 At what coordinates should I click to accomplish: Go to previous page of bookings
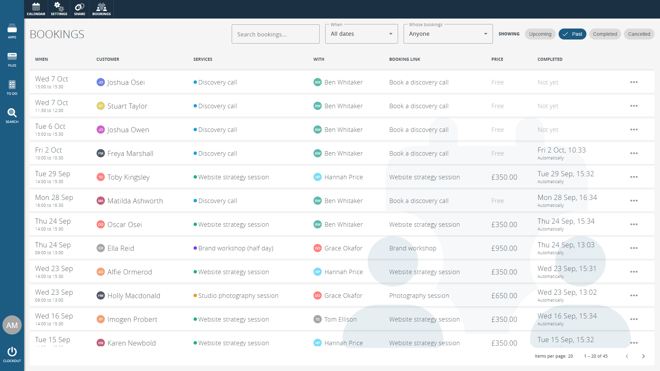pos(627,356)
